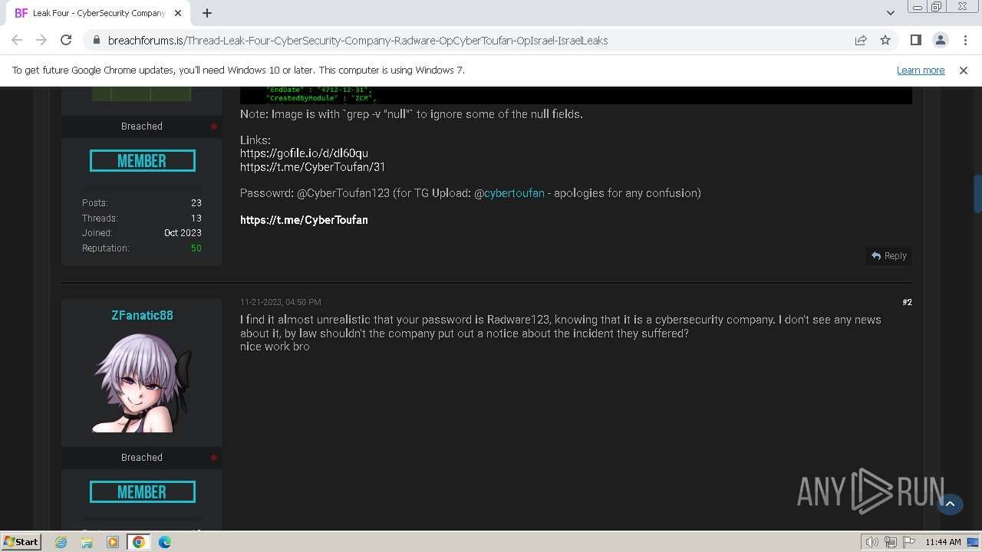Click the post timestamp 11-21-2023, 04:50 PM
982x552 pixels.
click(280, 302)
